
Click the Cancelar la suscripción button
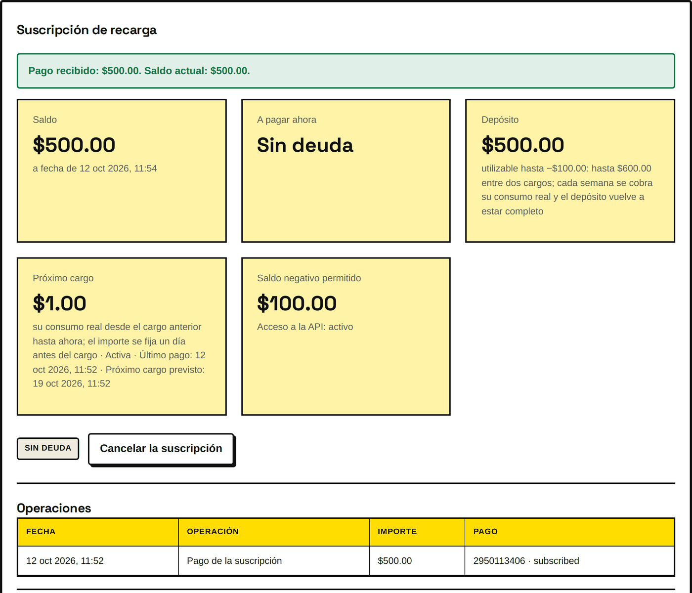point(161,449)
